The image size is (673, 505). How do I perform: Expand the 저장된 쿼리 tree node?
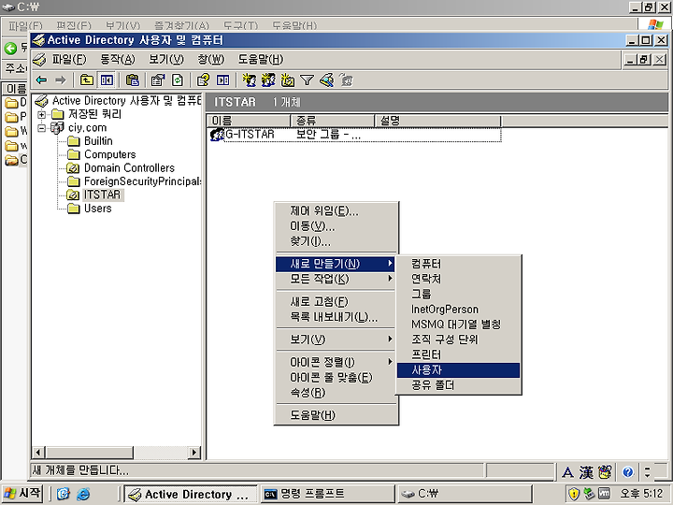(42, 114)
